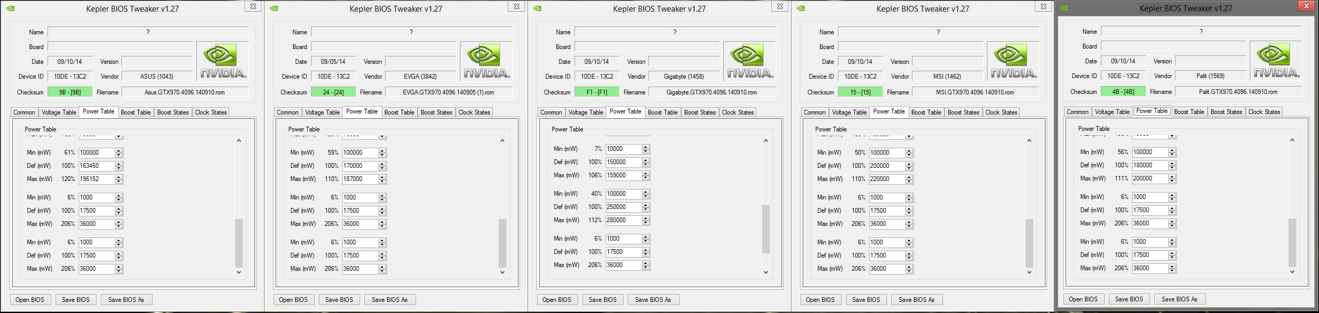Click scroll-down arrow in EVGA power table
The width and height of the screenshot is (1319, 313).
502,272
